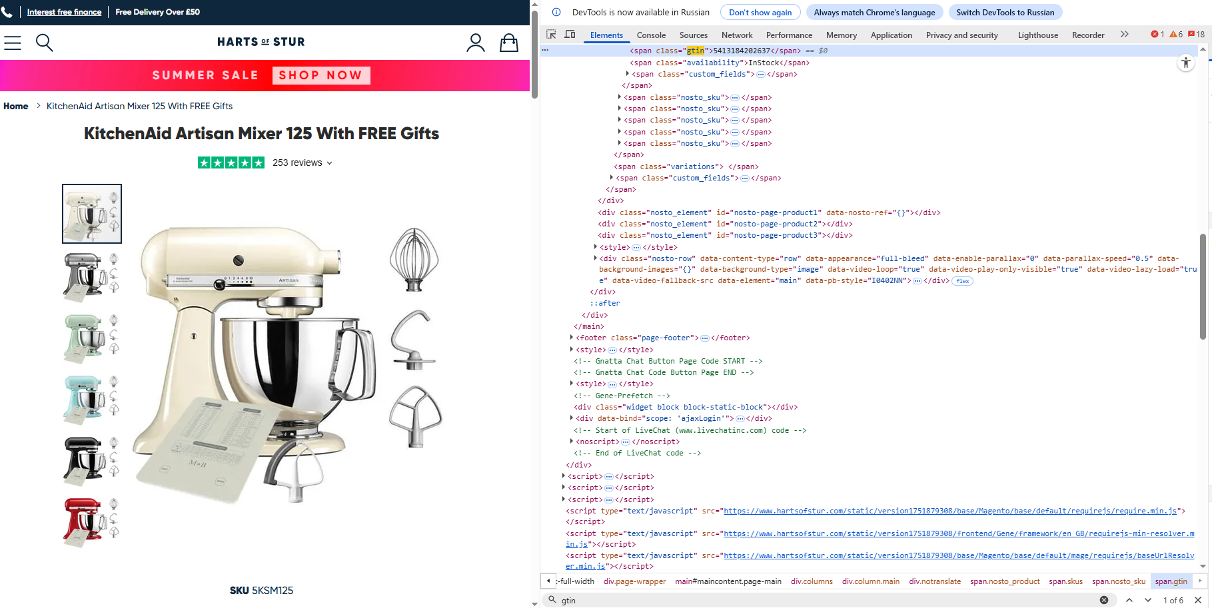Switch to the Network tab
Viewport: 1212px width, 608px height.
click(737, 35)
